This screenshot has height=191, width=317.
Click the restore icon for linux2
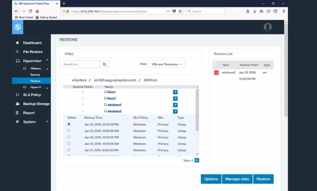point(175,99)
